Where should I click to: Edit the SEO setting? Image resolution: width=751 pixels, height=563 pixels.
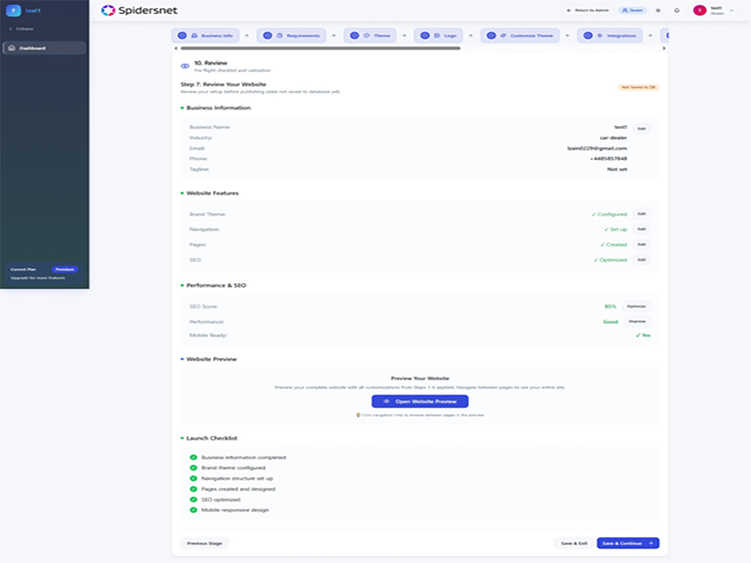(642, 260)
